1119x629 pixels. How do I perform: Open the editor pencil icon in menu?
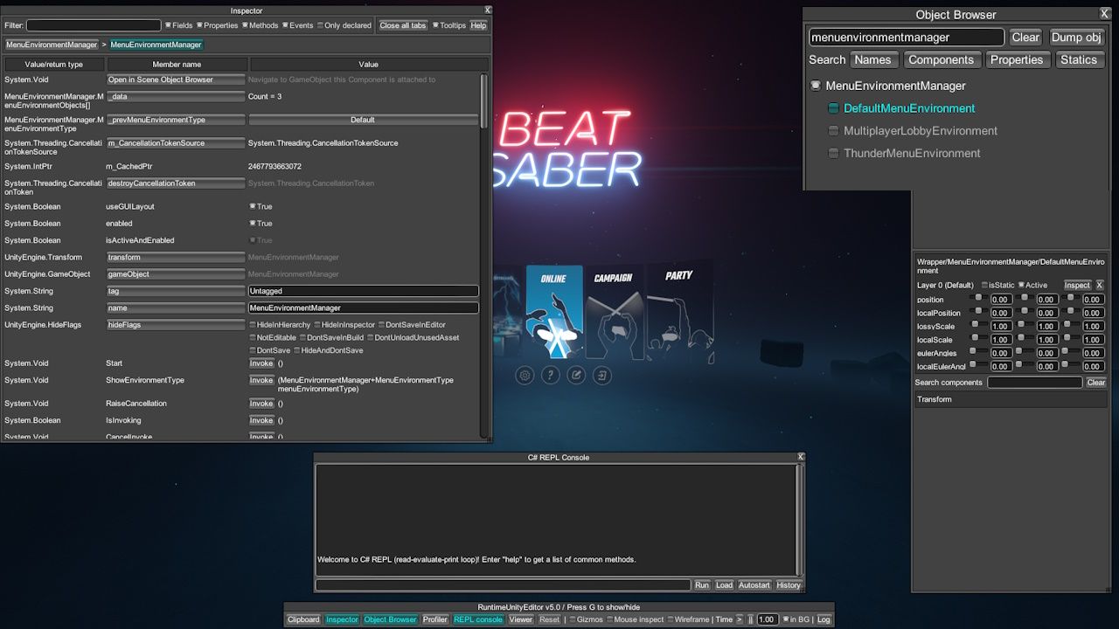pos(576,376)
